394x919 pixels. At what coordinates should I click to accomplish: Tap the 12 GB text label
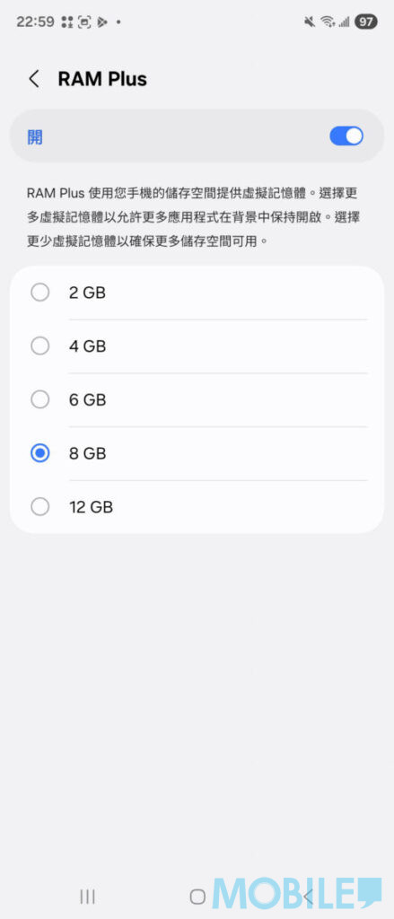[x=91, y=507]
